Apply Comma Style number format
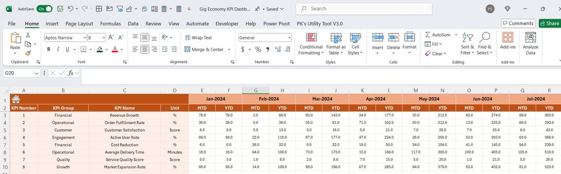Viewport: 561px width, 174px height. (267, 49)
